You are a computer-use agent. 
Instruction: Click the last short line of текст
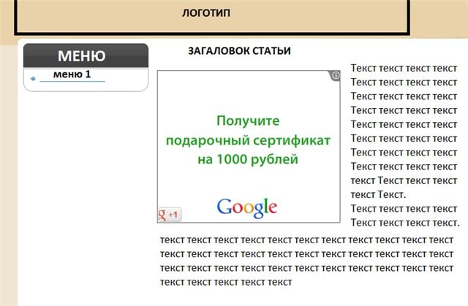[x=226, y=282]
